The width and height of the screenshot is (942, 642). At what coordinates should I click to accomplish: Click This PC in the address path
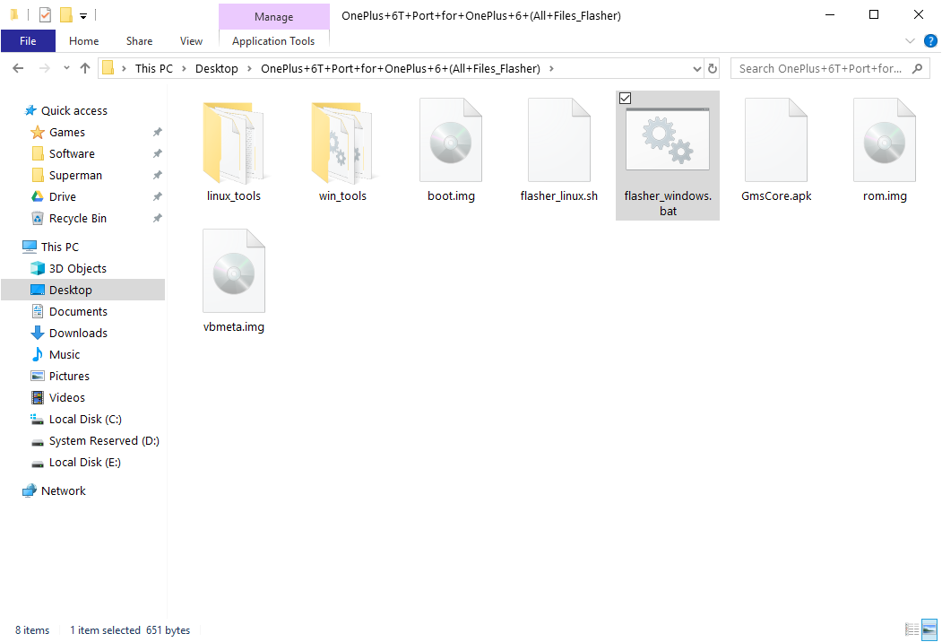coord(154,68)
